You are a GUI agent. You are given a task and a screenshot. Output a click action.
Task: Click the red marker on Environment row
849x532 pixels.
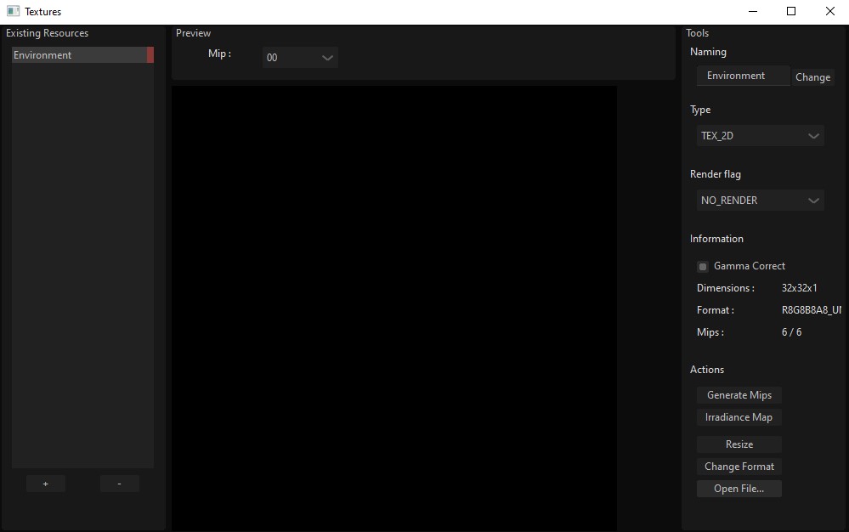tap(150, 54)
